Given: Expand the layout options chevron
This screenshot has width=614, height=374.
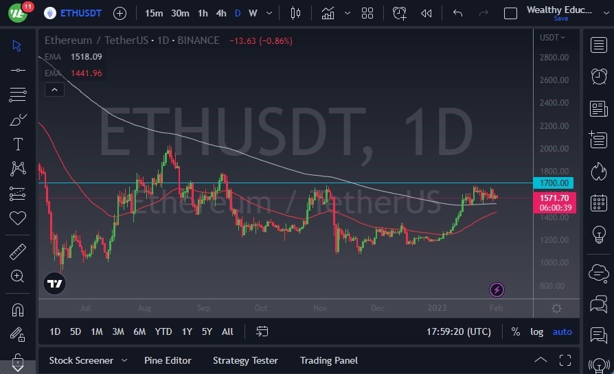Looking at the screenshot, I should pos(606,12).
